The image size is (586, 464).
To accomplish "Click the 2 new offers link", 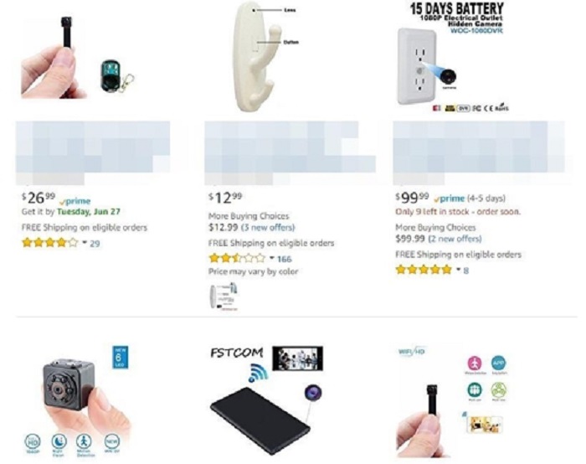I will (455, 239).
